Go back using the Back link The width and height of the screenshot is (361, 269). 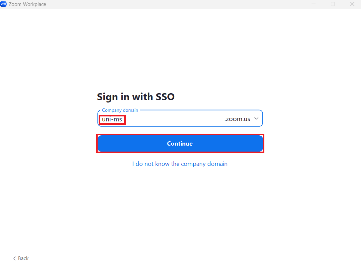tap(21, 258)
